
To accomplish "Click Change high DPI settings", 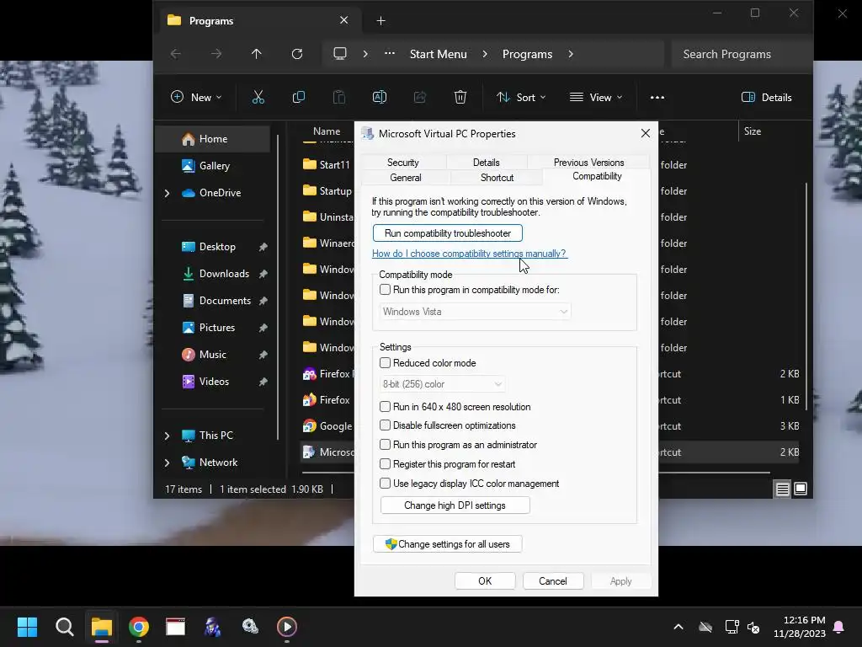I will (x=455, y=505).
